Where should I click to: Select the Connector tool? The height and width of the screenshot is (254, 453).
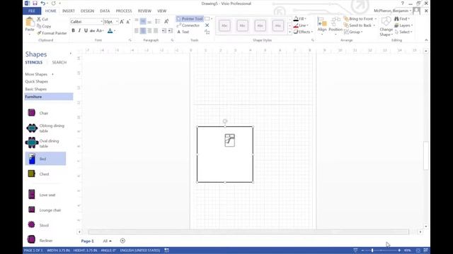188,25
